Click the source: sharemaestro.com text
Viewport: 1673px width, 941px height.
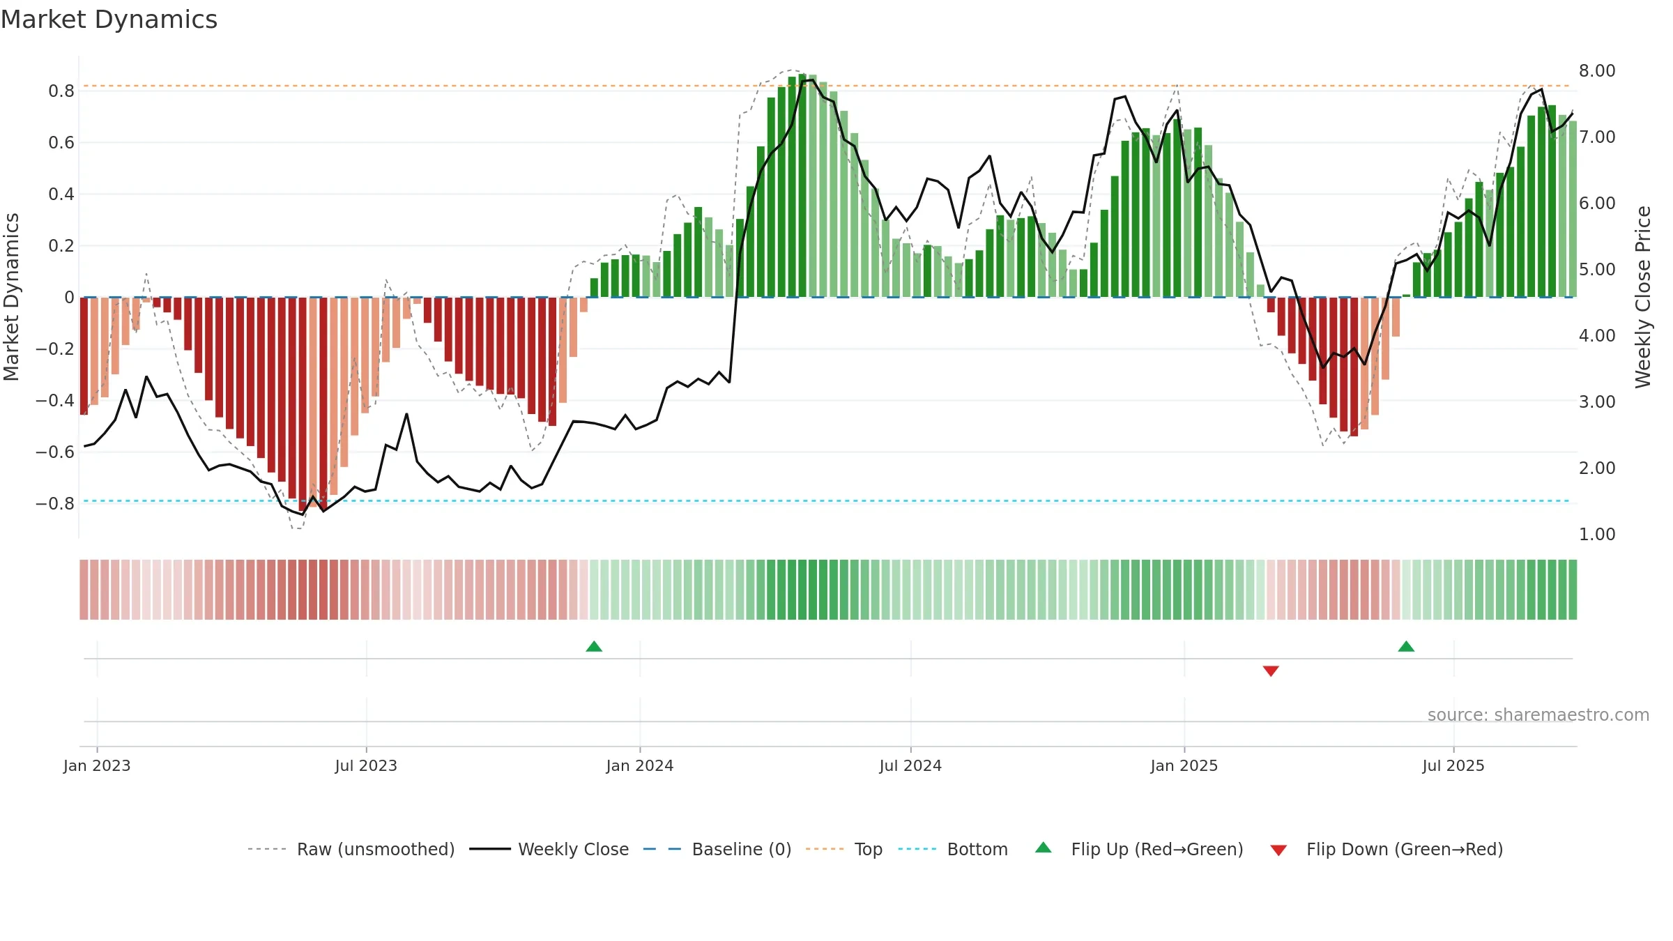coord(1538,714)
